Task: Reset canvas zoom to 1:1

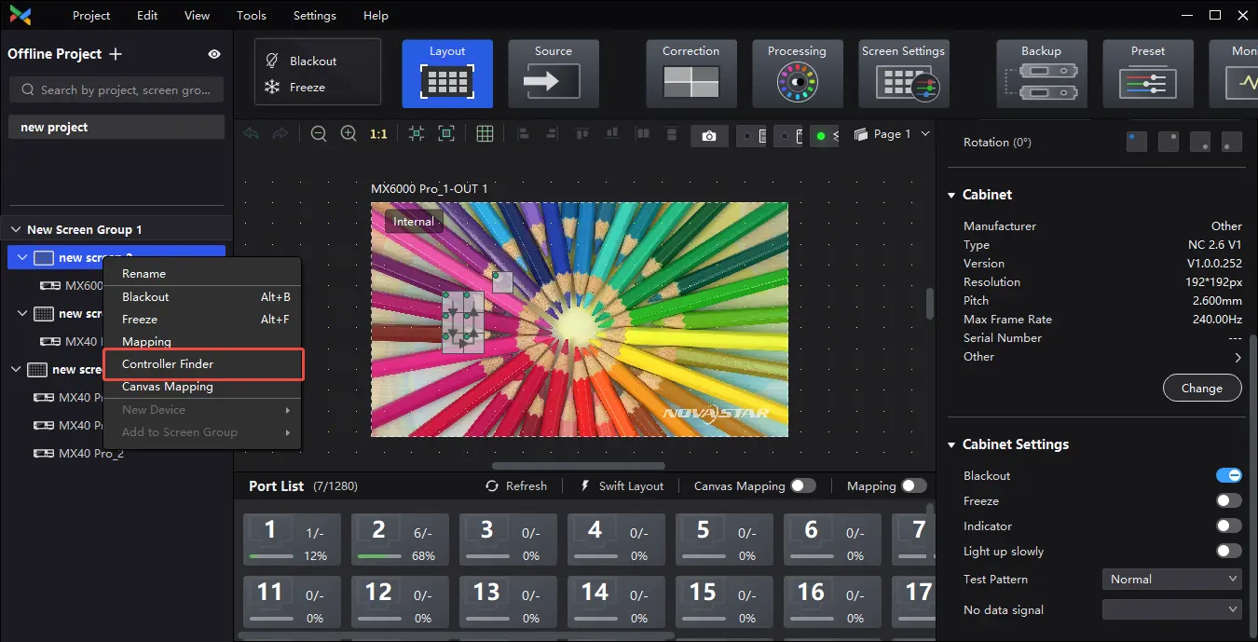Action: pos(378,134)
